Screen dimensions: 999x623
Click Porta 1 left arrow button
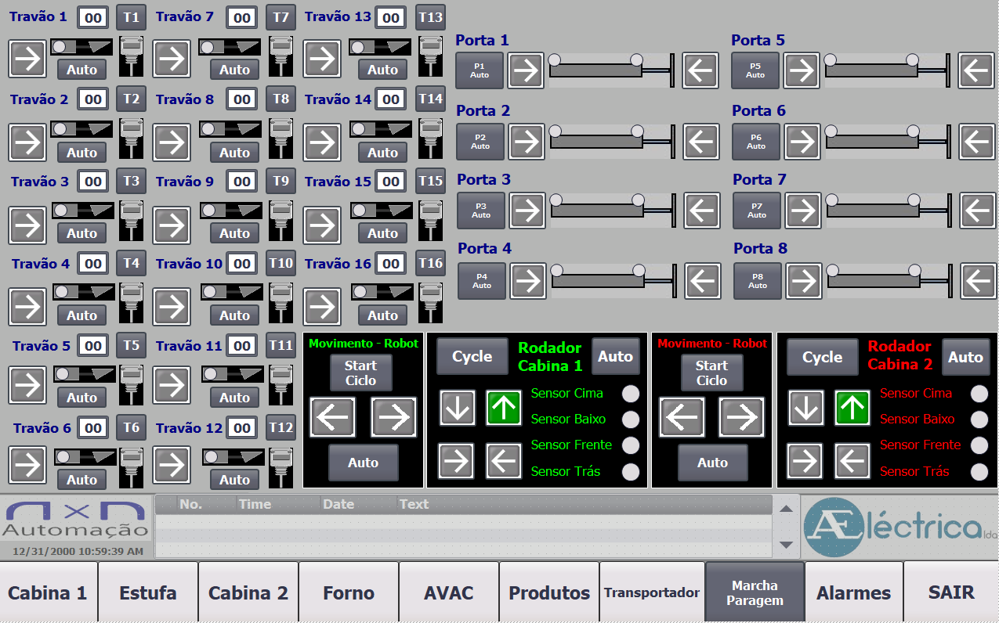tap(700, 71)
